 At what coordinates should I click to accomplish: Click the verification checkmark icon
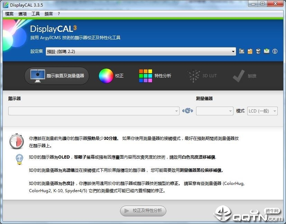pyautogui.click(x=239, y=76)
